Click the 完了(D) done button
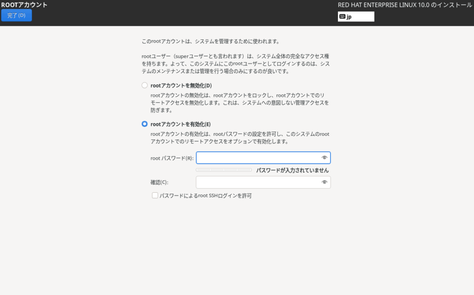 [17, 15]
